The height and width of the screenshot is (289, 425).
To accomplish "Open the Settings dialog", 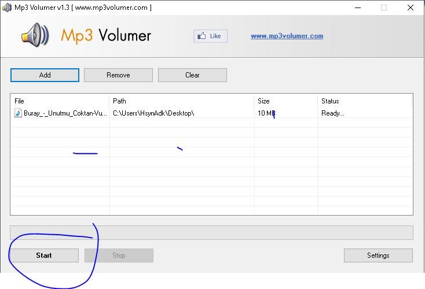I will (x=378, y=255).
